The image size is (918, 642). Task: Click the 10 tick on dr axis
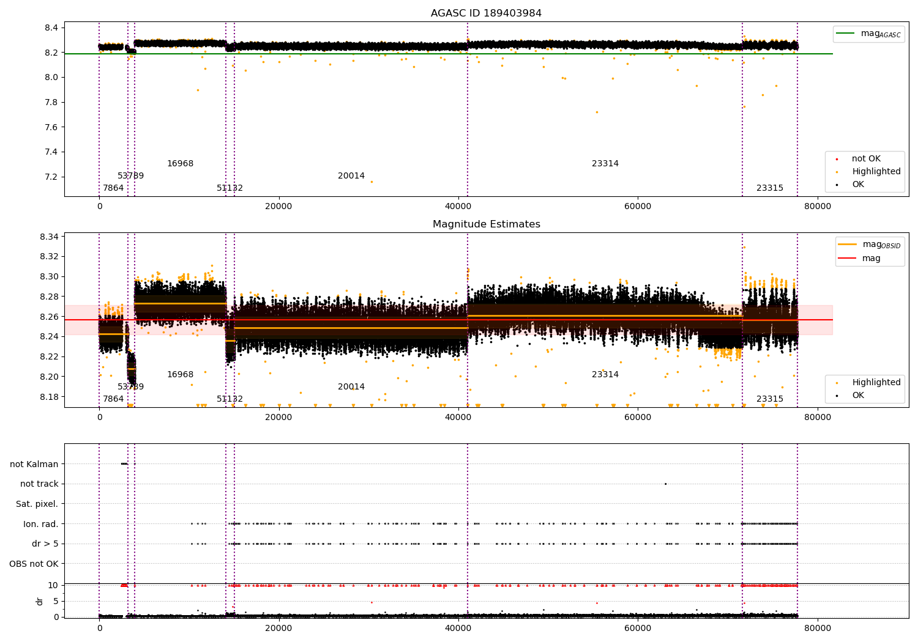pyautogui.click(x=53, y=586)
